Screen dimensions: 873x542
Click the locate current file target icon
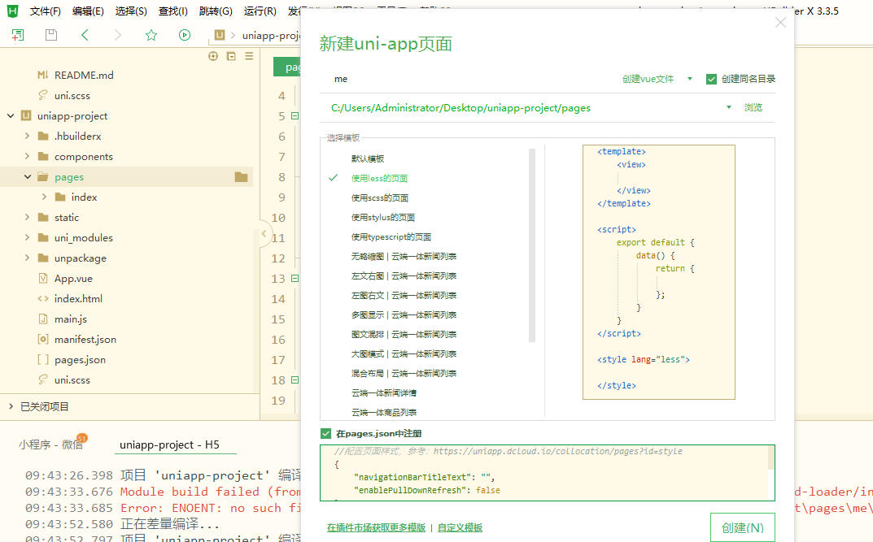tap(213, 56)
